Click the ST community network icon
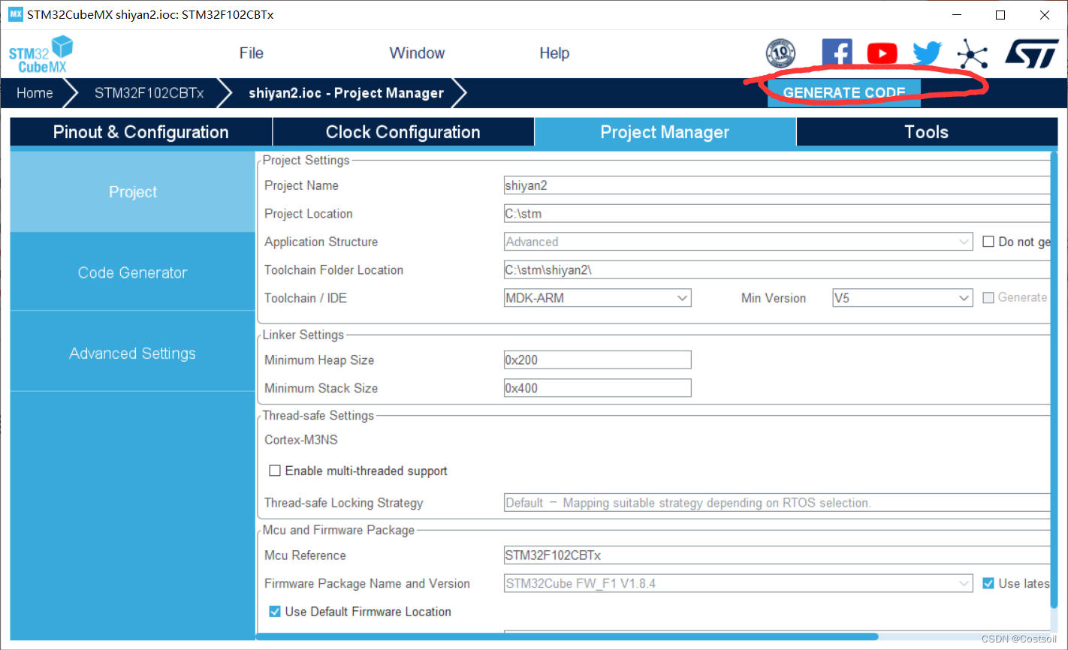 tap(973, 53)
